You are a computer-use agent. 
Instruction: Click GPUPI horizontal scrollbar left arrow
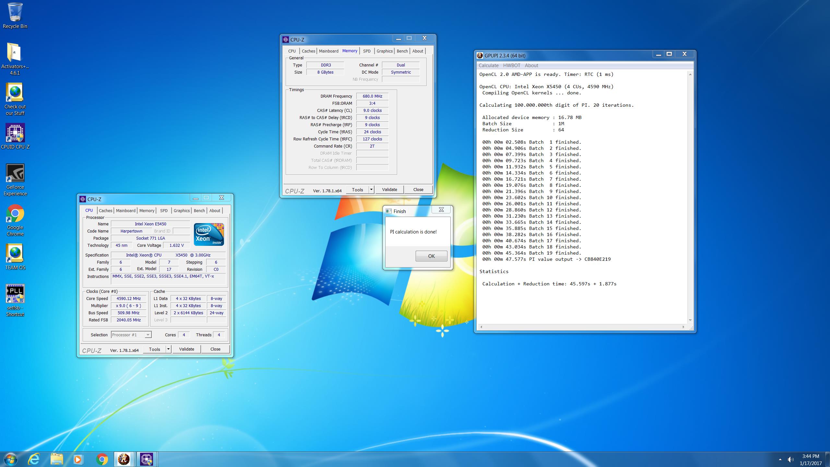tap(481, 327)
